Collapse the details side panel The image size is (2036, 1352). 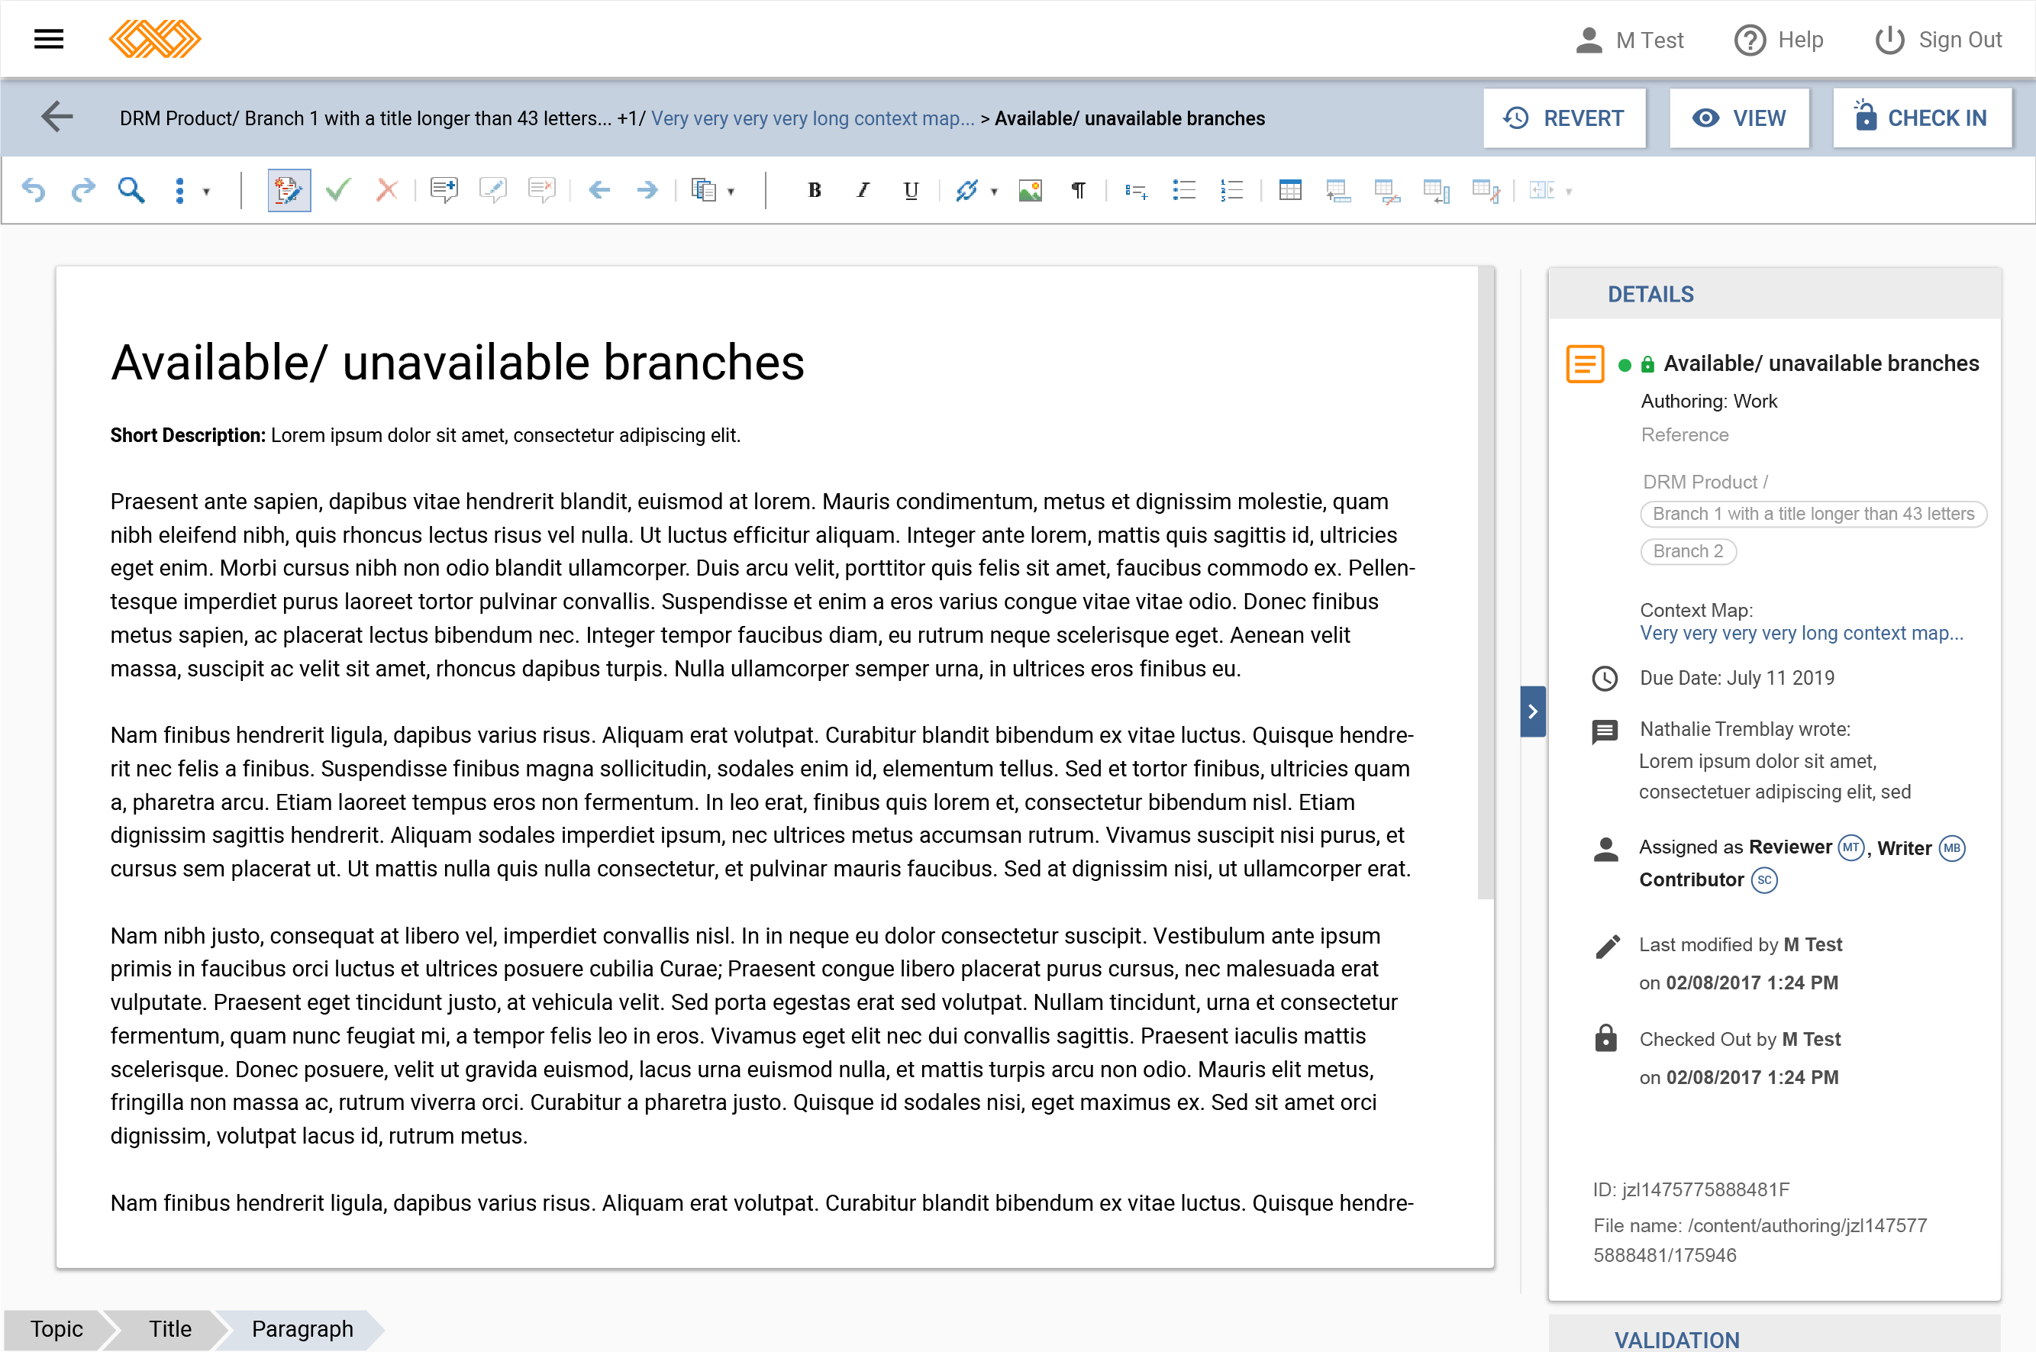pyautogui.click(x=1533, y=711)
